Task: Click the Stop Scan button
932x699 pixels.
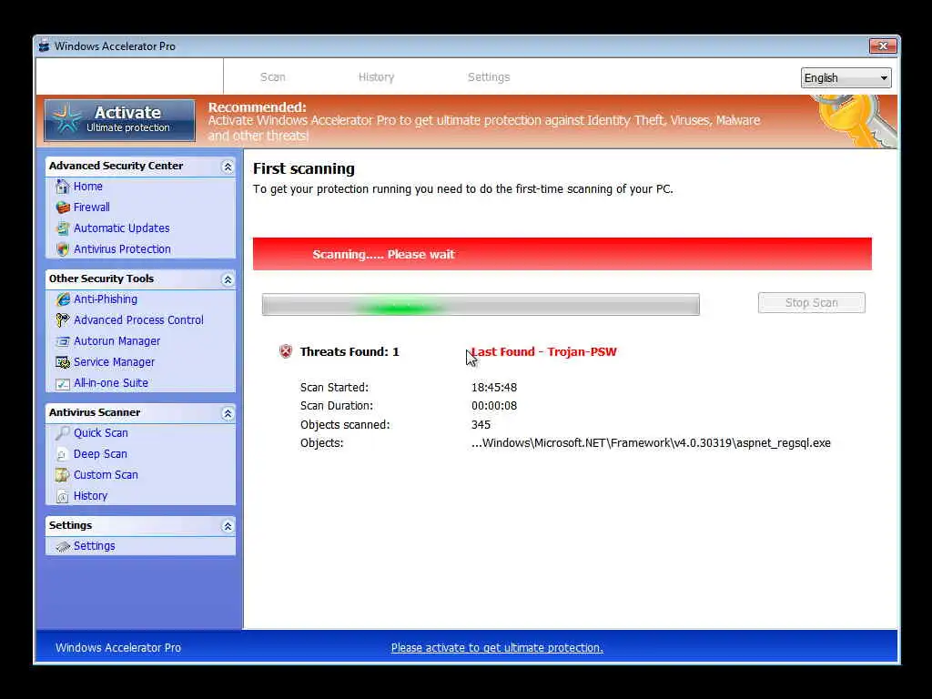Action: click(x=811, y=302)
